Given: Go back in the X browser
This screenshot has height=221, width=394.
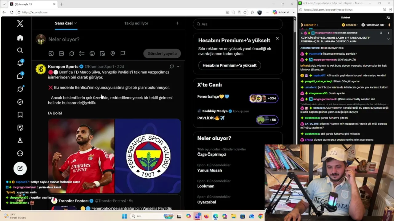Looking at the screenshot, I should (x=4, y=12).
